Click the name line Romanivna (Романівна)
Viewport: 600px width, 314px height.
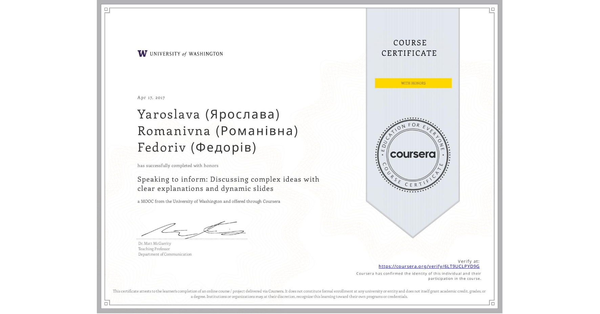coord(218,131)
